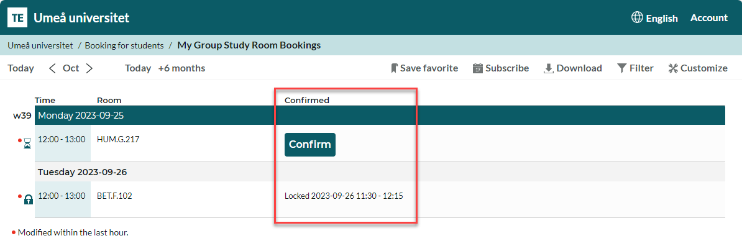Viewport: 742px width, 246px height.
Task: Click the Save favorite bookmark icon
Action: 394,68
